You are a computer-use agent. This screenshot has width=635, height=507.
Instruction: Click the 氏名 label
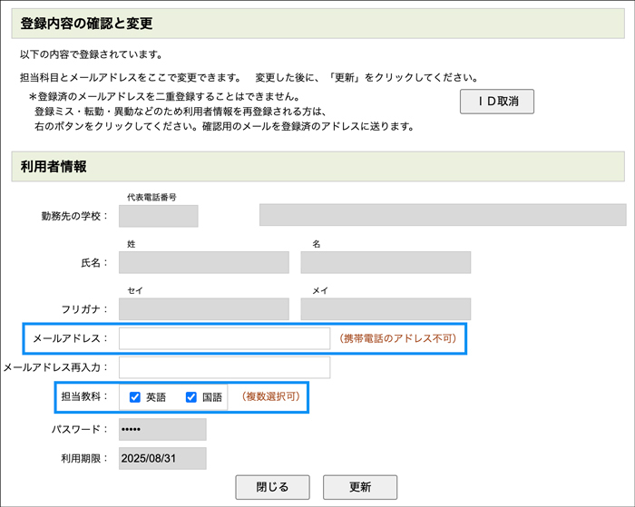(x=94, y=263)
